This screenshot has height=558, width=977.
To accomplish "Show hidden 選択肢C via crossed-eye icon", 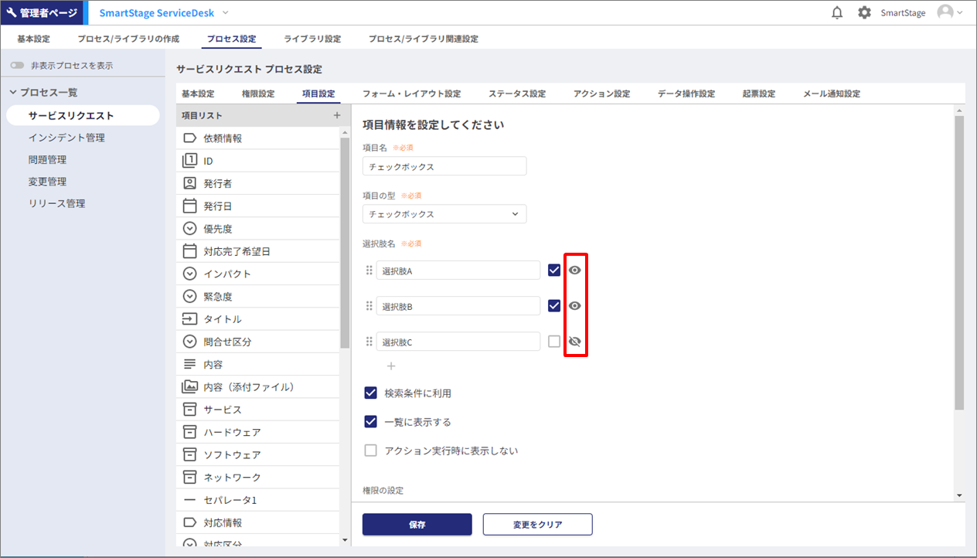I will (575, 342).
